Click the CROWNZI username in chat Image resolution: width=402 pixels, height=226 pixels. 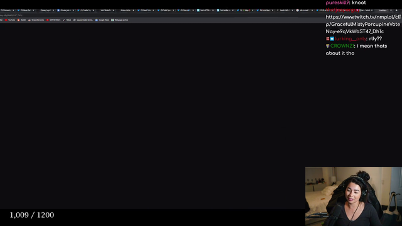342,46
